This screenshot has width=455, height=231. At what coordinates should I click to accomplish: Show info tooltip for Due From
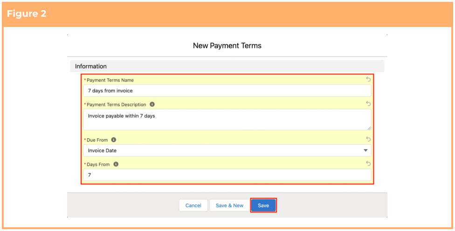click(114, 140)
